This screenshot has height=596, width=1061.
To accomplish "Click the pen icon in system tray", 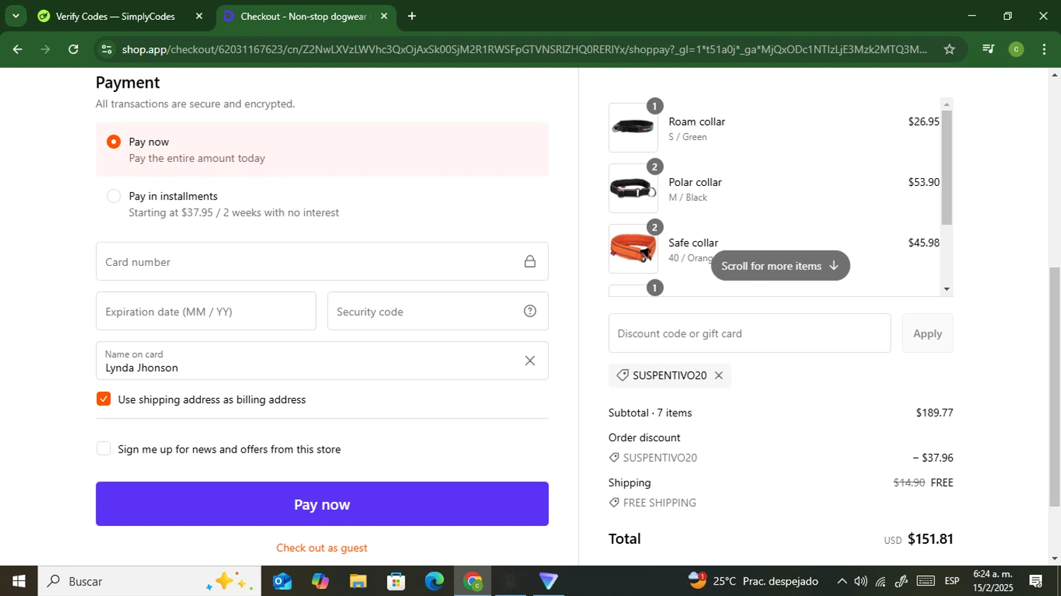I will [901, 581].
